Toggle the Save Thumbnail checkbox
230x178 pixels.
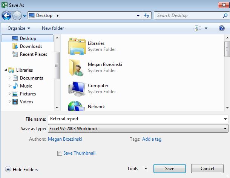[x=60, y=153]
